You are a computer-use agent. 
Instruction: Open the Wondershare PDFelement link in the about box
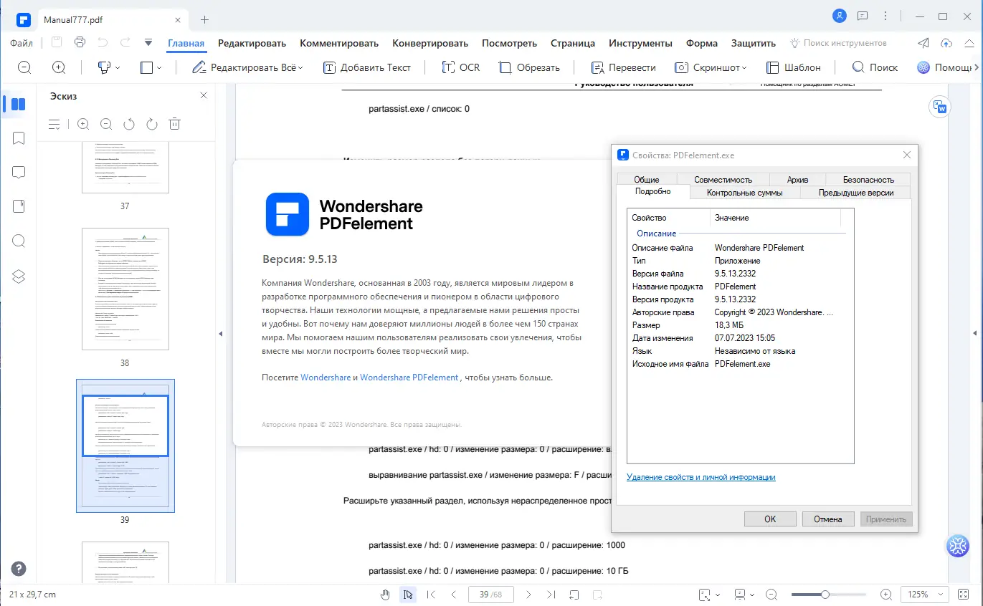coord(409,377)
